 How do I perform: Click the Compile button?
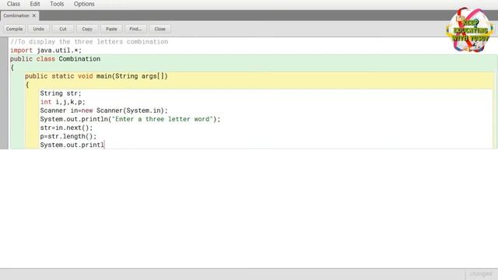14,29
